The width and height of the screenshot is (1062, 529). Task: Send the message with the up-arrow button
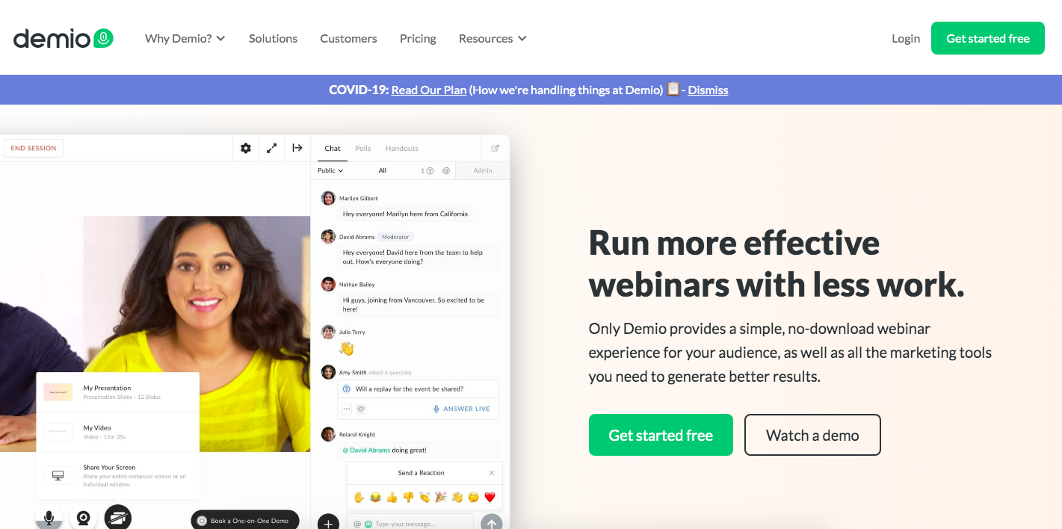tap(491, 523)
